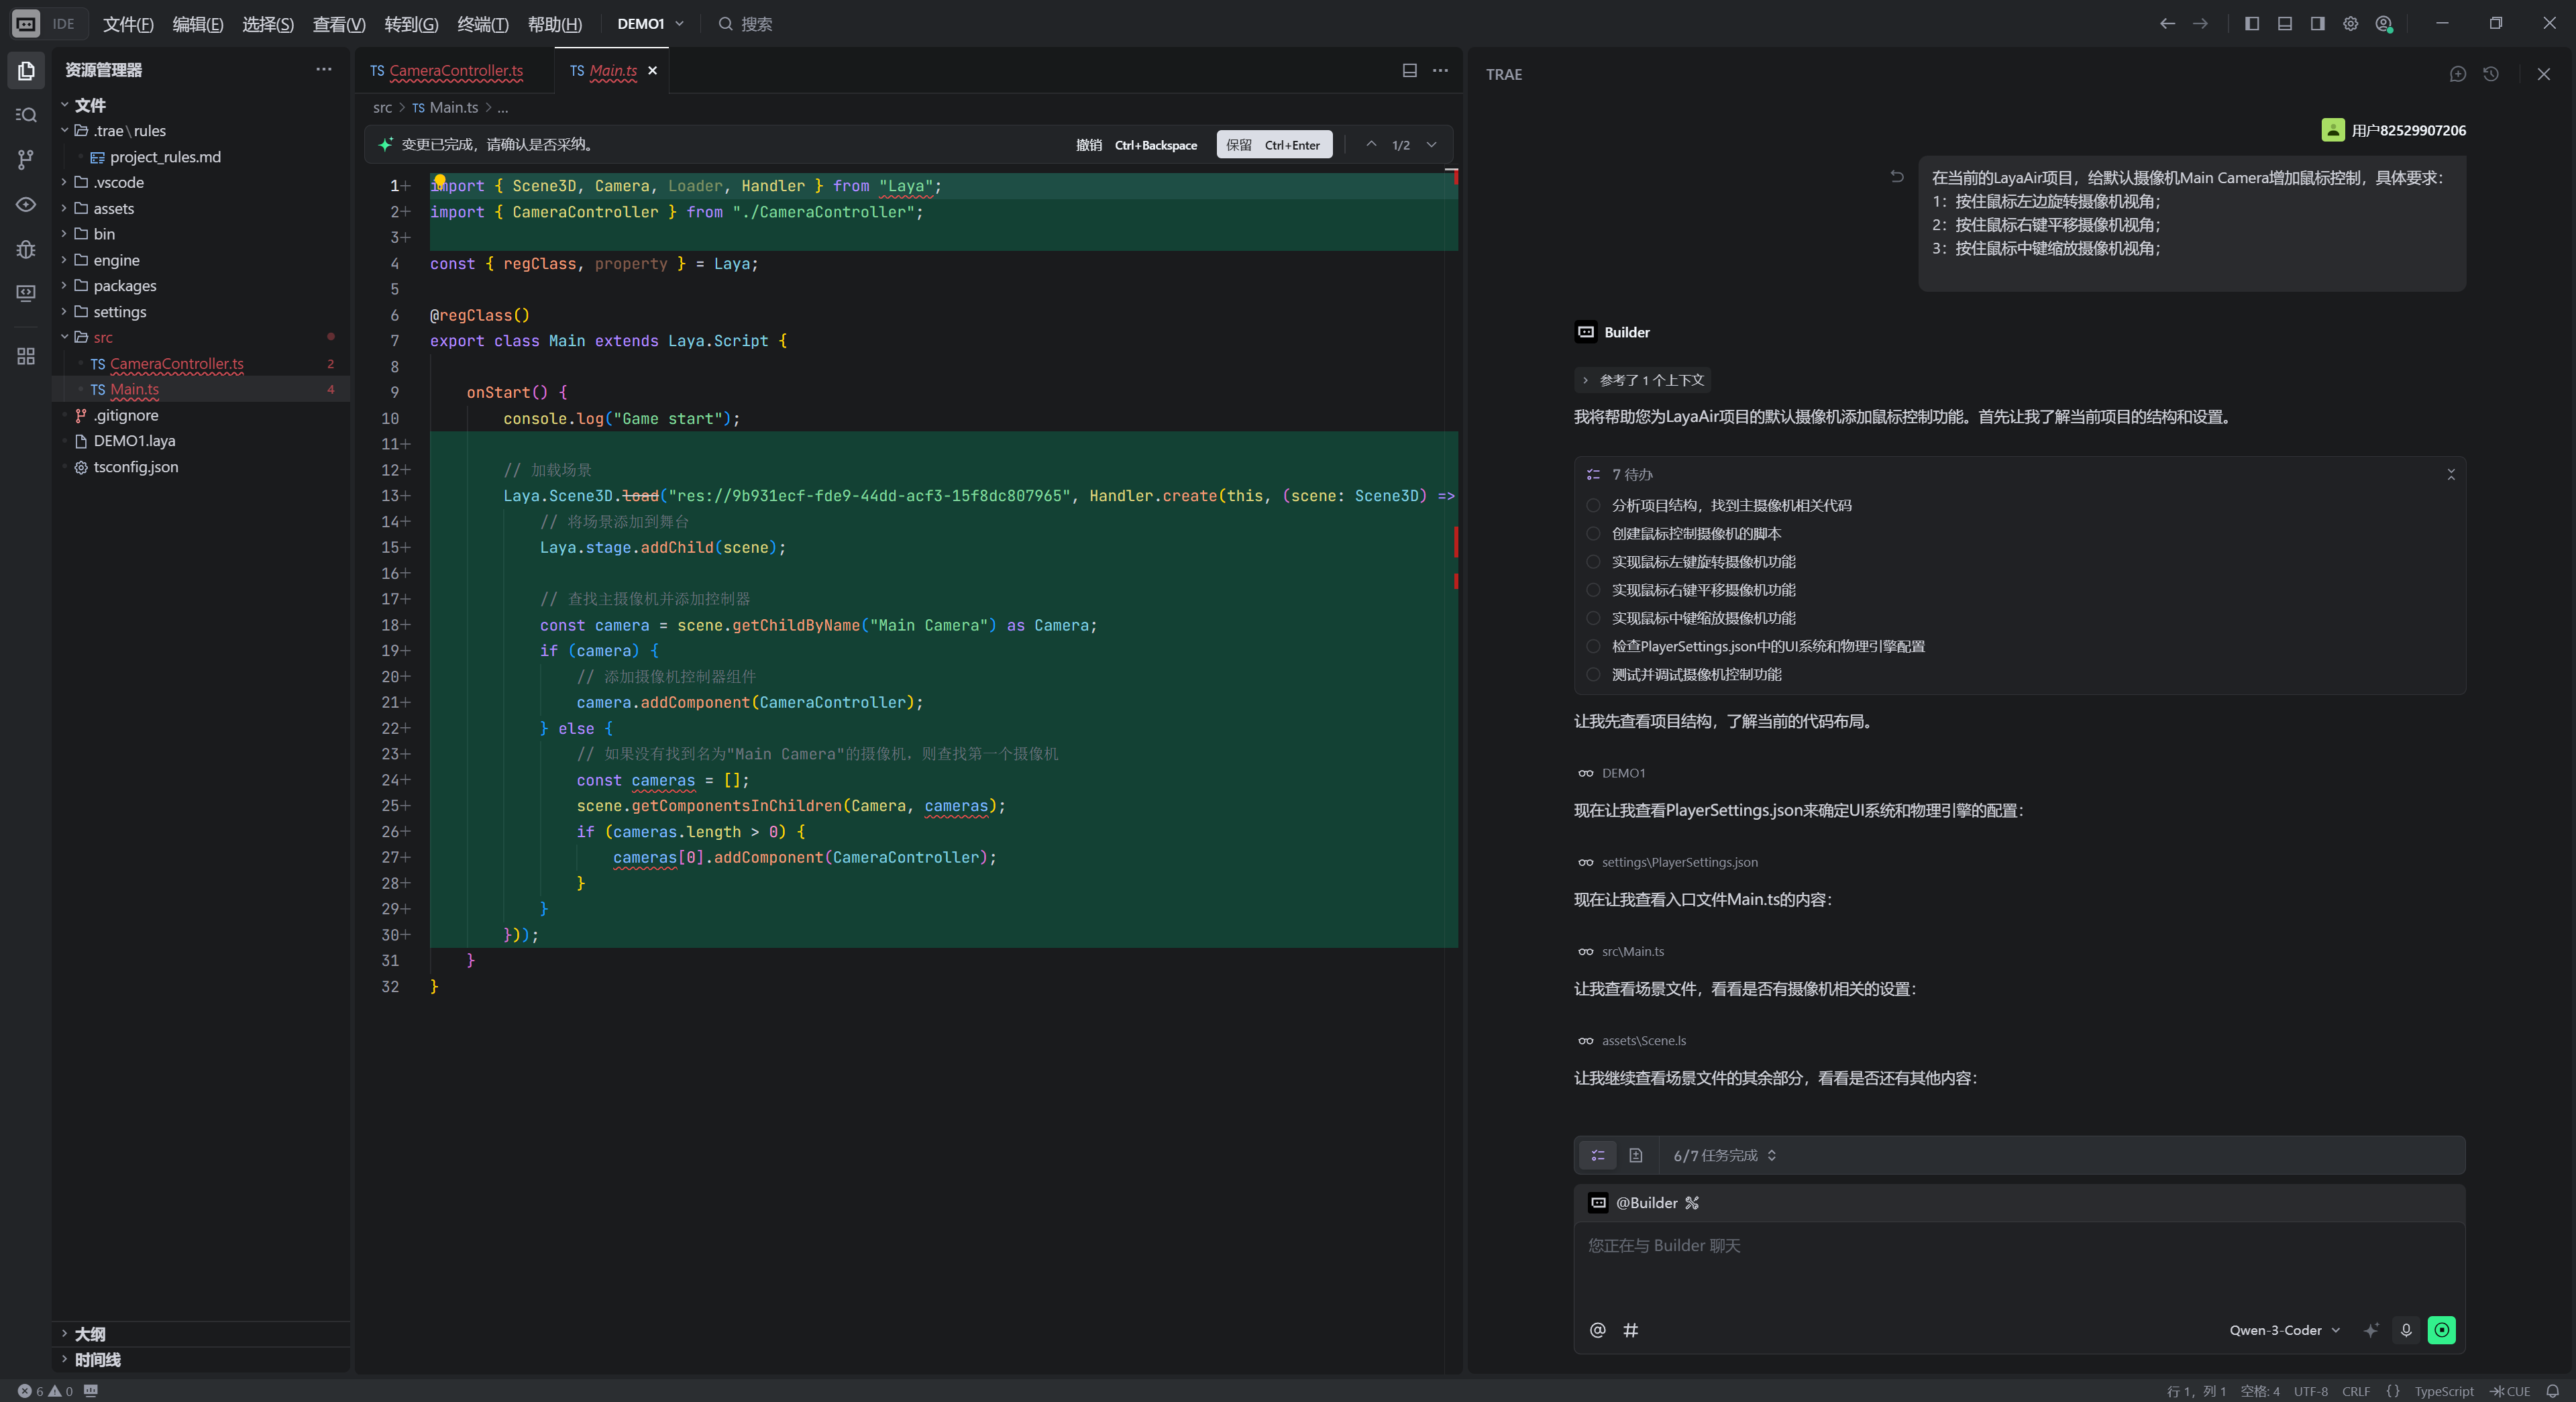Open the Run and Debug view icon
This screenshot has width=2576, height=1402.
pos(26,249)
